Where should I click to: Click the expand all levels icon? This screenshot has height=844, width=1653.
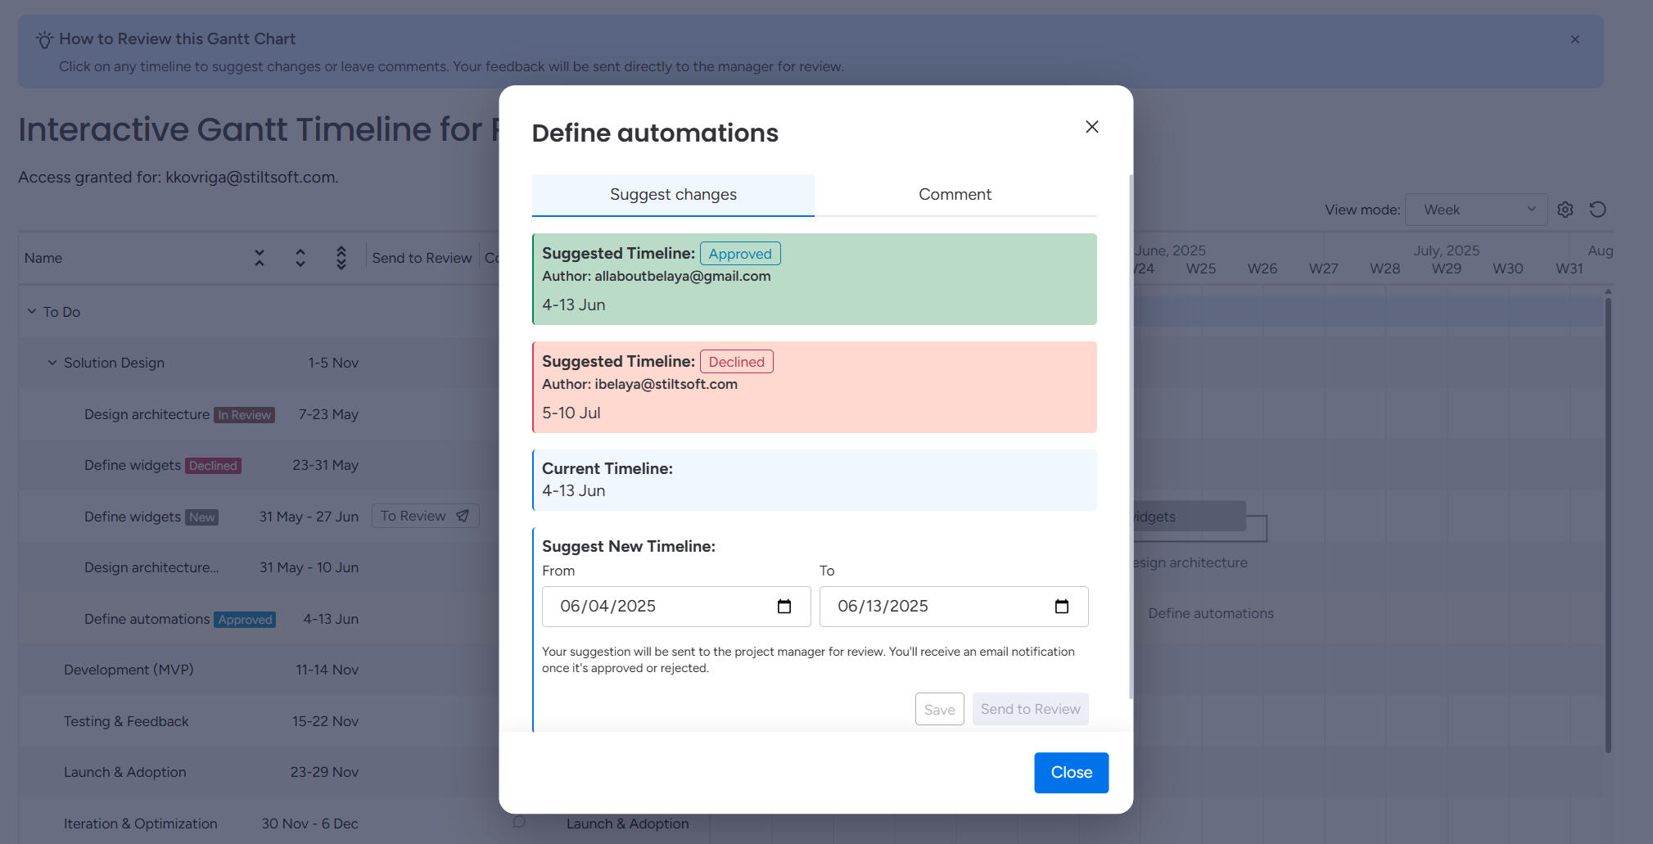(341, 258)
